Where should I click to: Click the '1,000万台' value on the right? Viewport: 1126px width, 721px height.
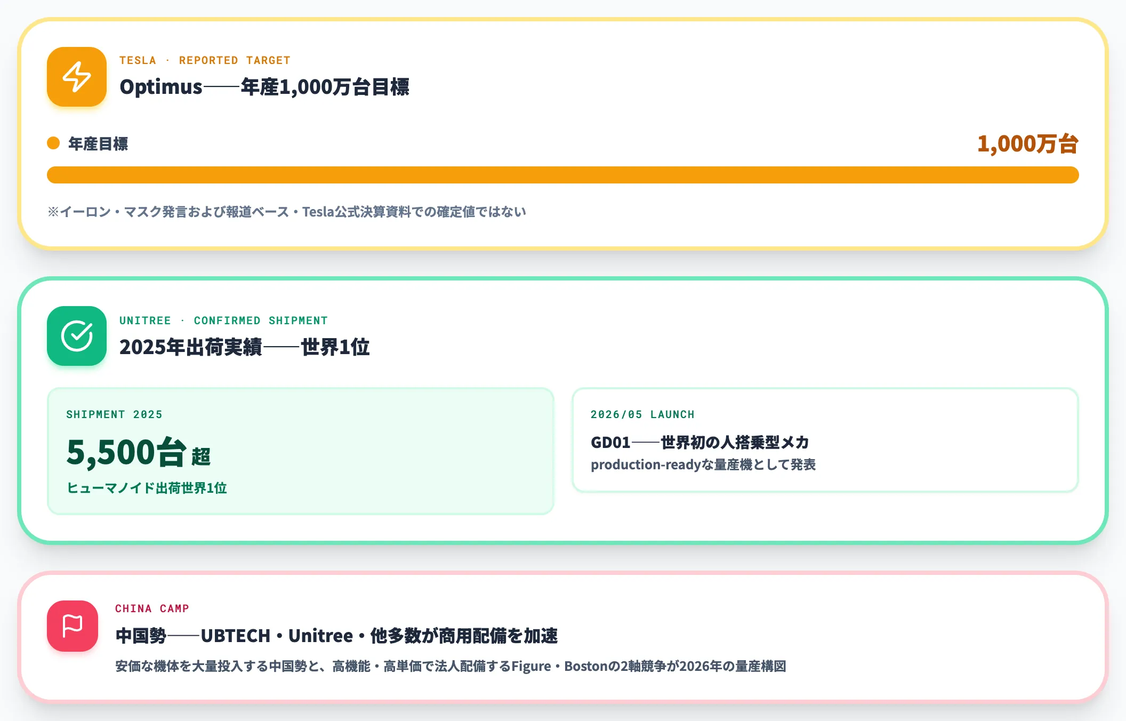coord(1028,143)
